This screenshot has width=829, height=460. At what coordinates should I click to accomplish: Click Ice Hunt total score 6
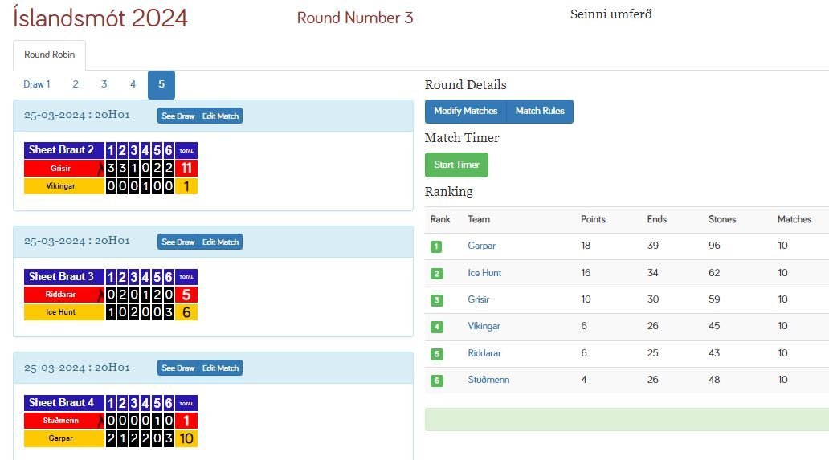click(x=186, y=312)
